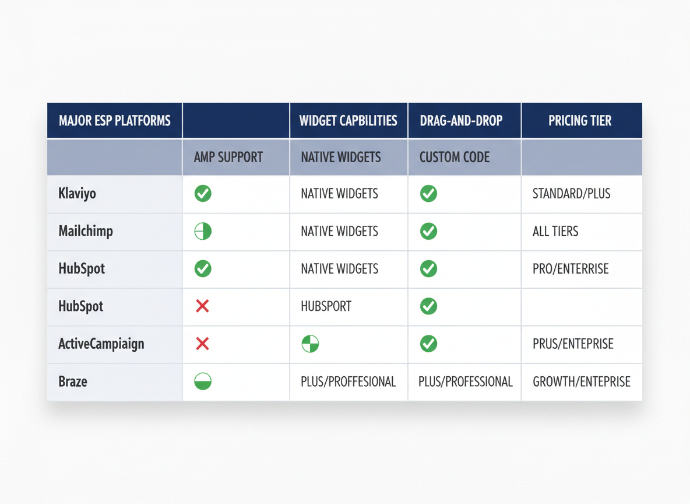This screenshot has width=690, height=504.
Task: Select the PRICING TIER column header
Action: (580, 120)
